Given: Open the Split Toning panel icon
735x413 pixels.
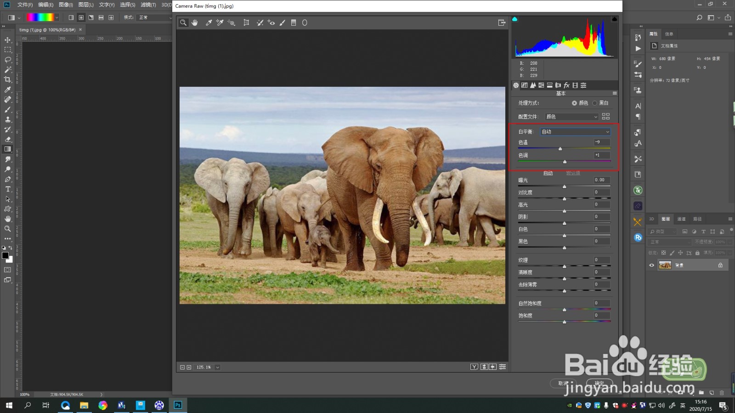Looking at the screenshot, I should (549, 85).
